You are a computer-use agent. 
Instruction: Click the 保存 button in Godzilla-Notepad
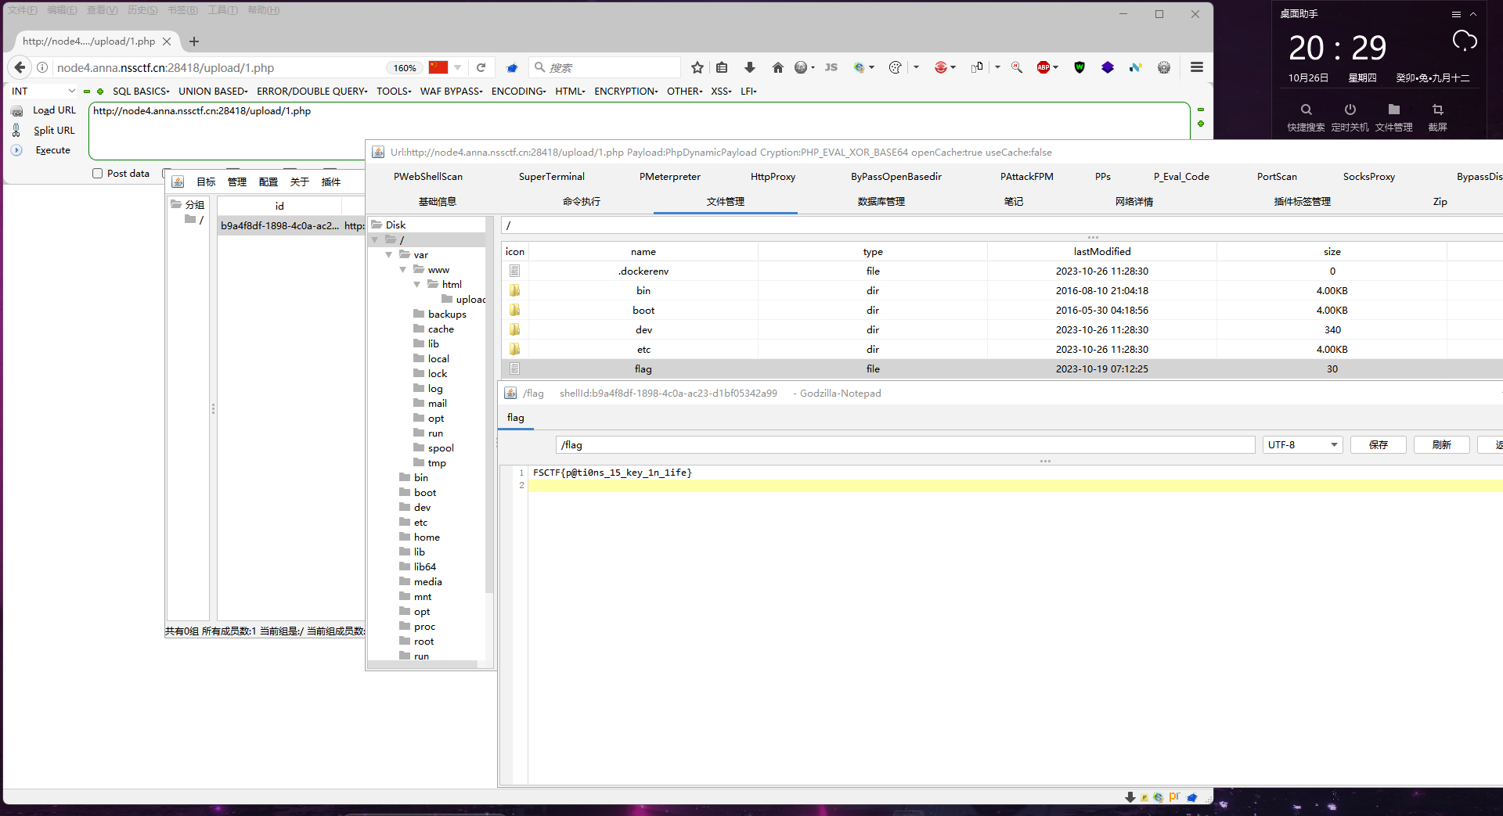click(1378, 444)
